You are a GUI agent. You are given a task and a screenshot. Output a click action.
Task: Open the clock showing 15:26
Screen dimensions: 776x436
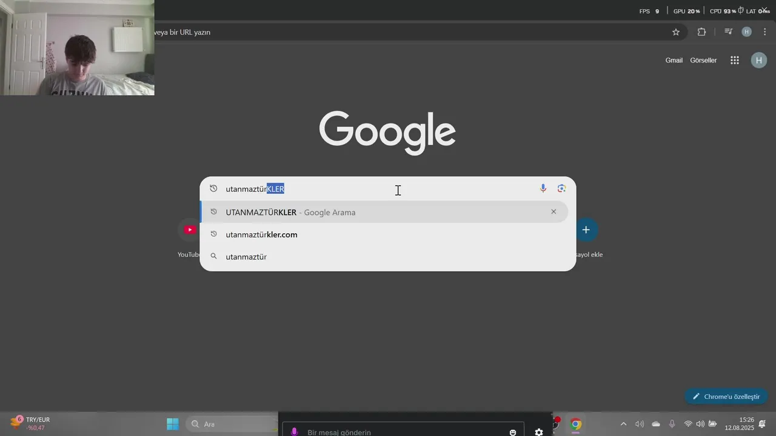click(739, 424)
